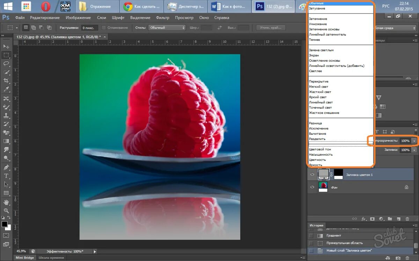Viewport: 419px width, 261px height.
Task: Select the Crop tool
Action: click(6, 81)
